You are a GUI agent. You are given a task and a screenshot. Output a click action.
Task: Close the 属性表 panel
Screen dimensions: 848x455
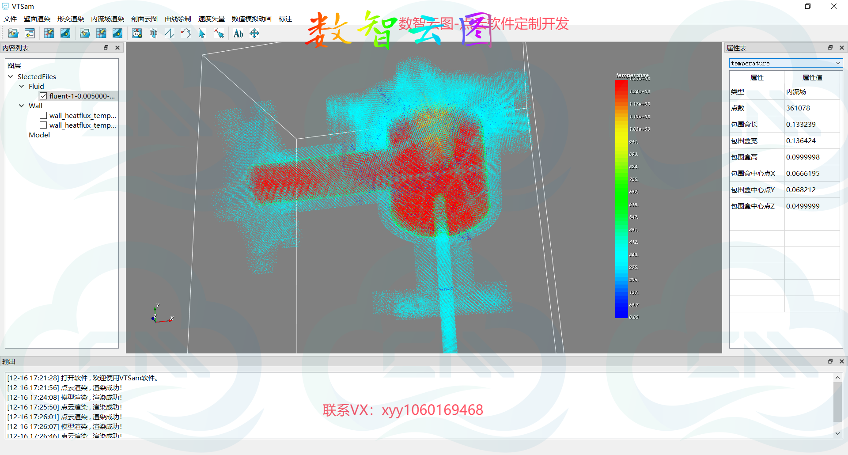[841, 48]
